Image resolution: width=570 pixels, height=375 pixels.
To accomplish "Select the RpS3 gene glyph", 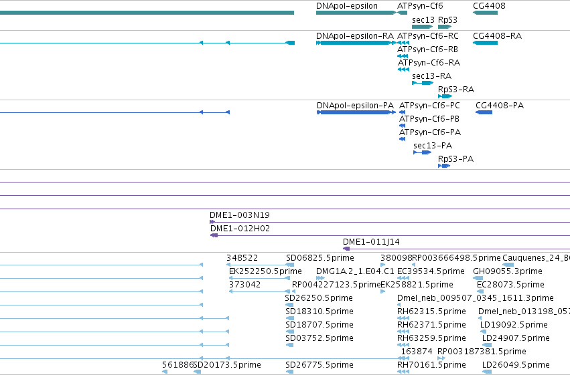I will click(x=445, y=27).
